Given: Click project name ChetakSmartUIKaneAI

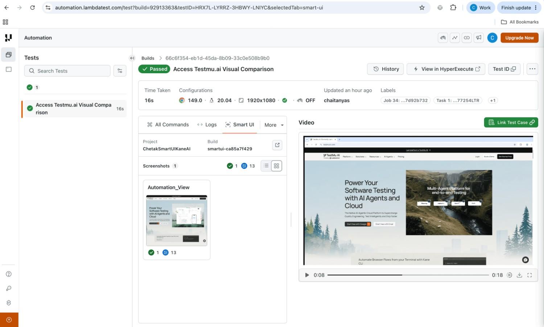Looking at the screenshot, I should point(166,149).
